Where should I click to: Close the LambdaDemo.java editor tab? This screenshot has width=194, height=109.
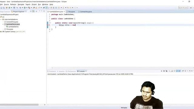click(x=65, y=12)
